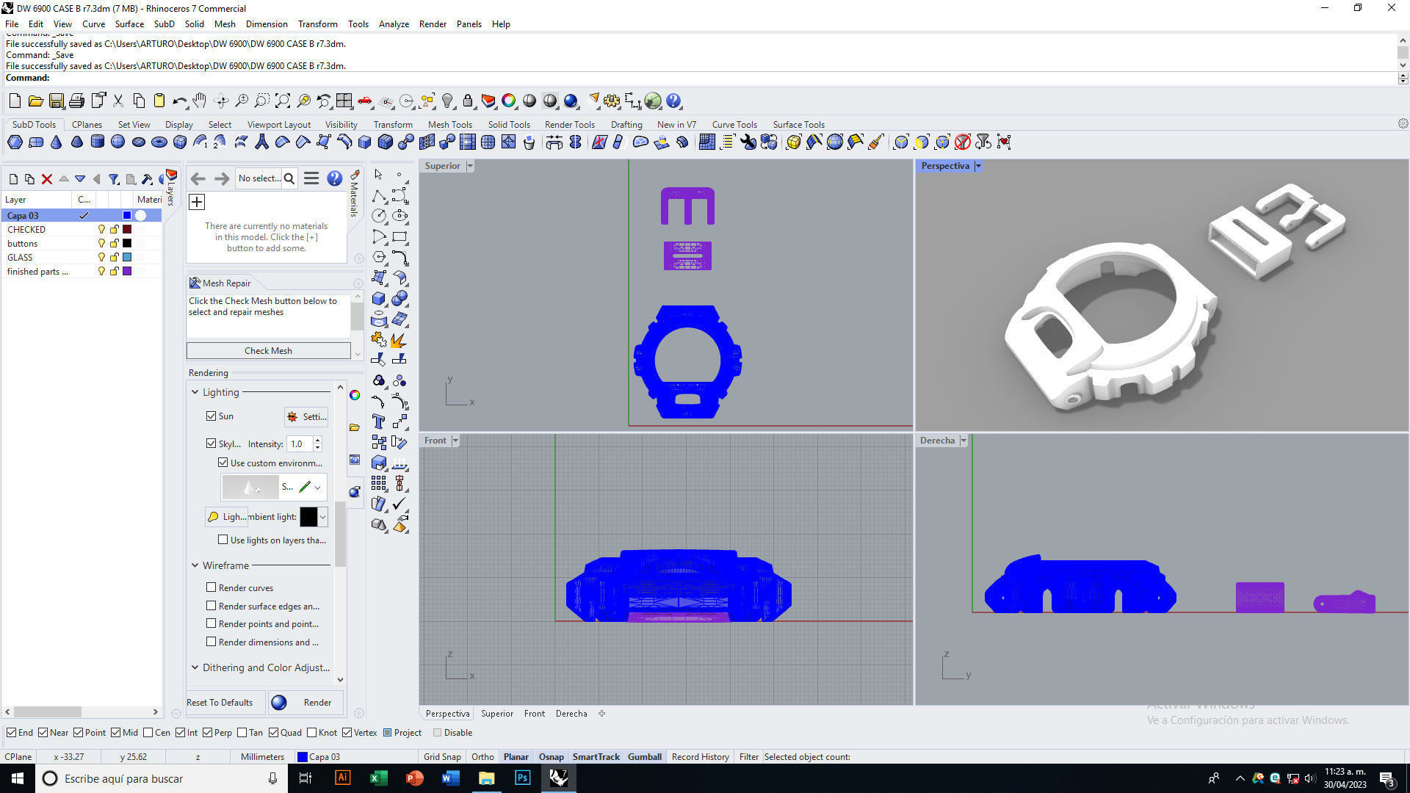The height and width of the screenshot is (793, 1410).
Task: Click the purple color swatch of finished parts layer
Action: (127, 272)
